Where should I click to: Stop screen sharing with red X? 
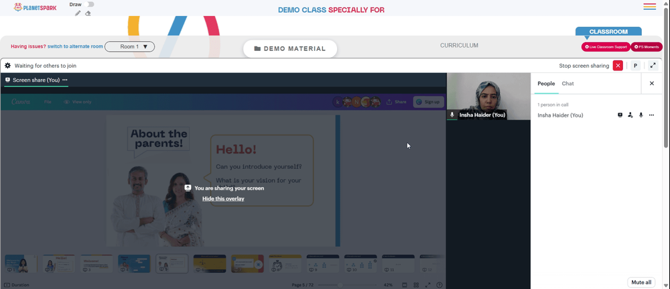tap(618, 66)
